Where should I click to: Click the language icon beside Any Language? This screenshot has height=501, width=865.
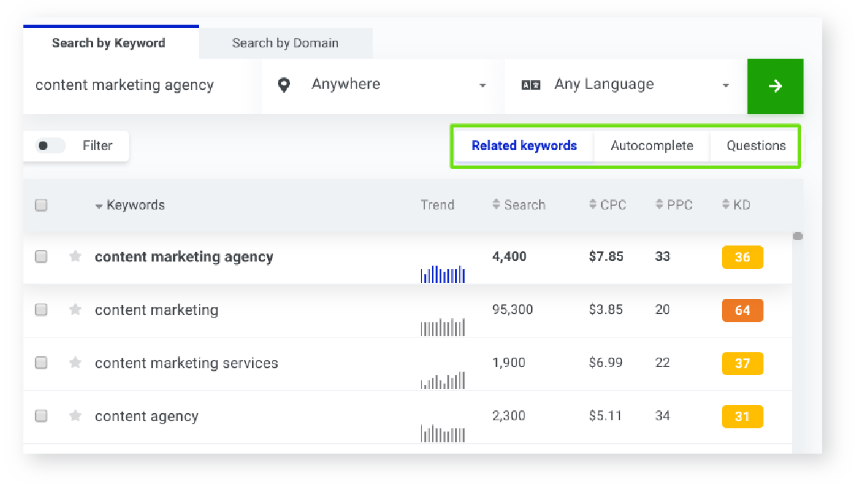tap(530, 85)
